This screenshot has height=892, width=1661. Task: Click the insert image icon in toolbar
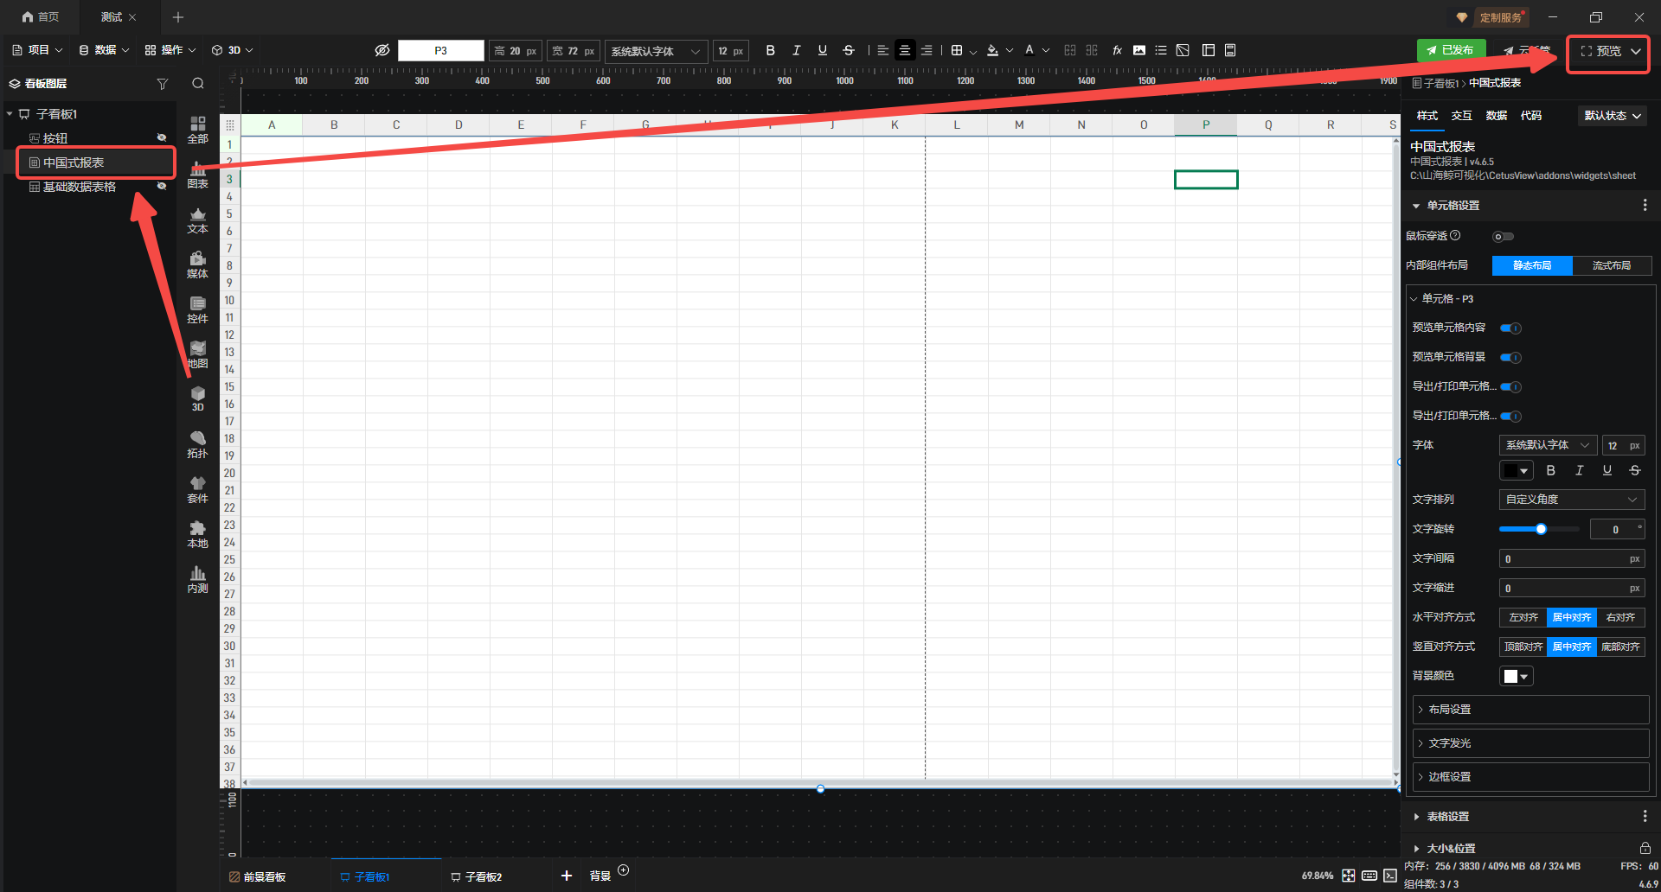pos(1139,50)
